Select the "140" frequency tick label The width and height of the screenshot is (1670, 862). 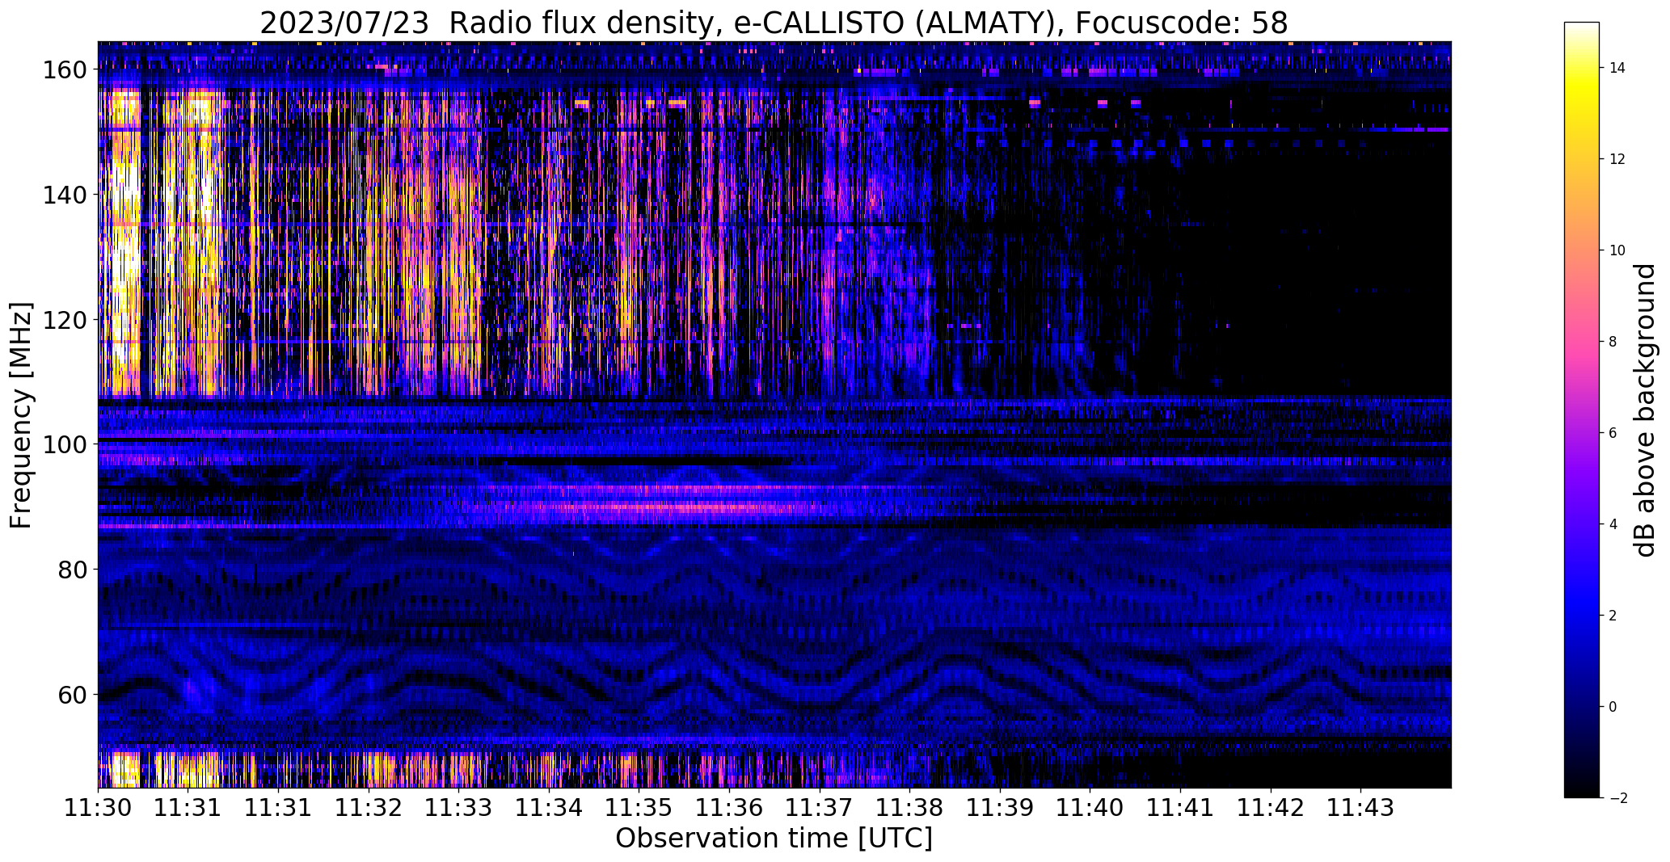point(65,195)
